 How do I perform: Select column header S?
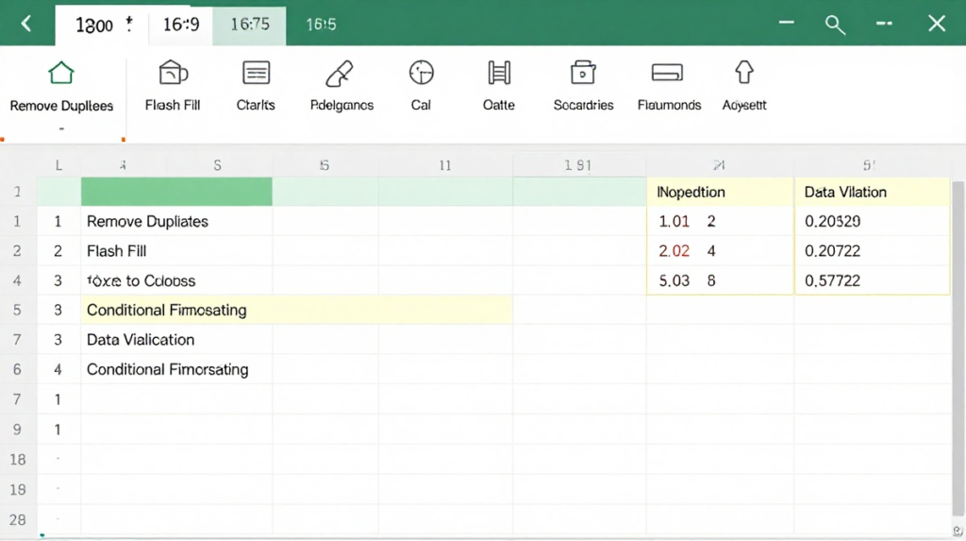click(218, 165)
